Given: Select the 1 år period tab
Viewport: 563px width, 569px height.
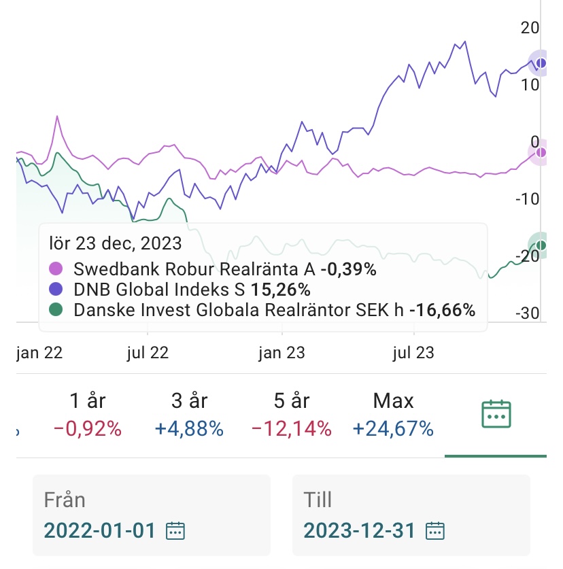Looking at the screenshot, I should 87,413.
